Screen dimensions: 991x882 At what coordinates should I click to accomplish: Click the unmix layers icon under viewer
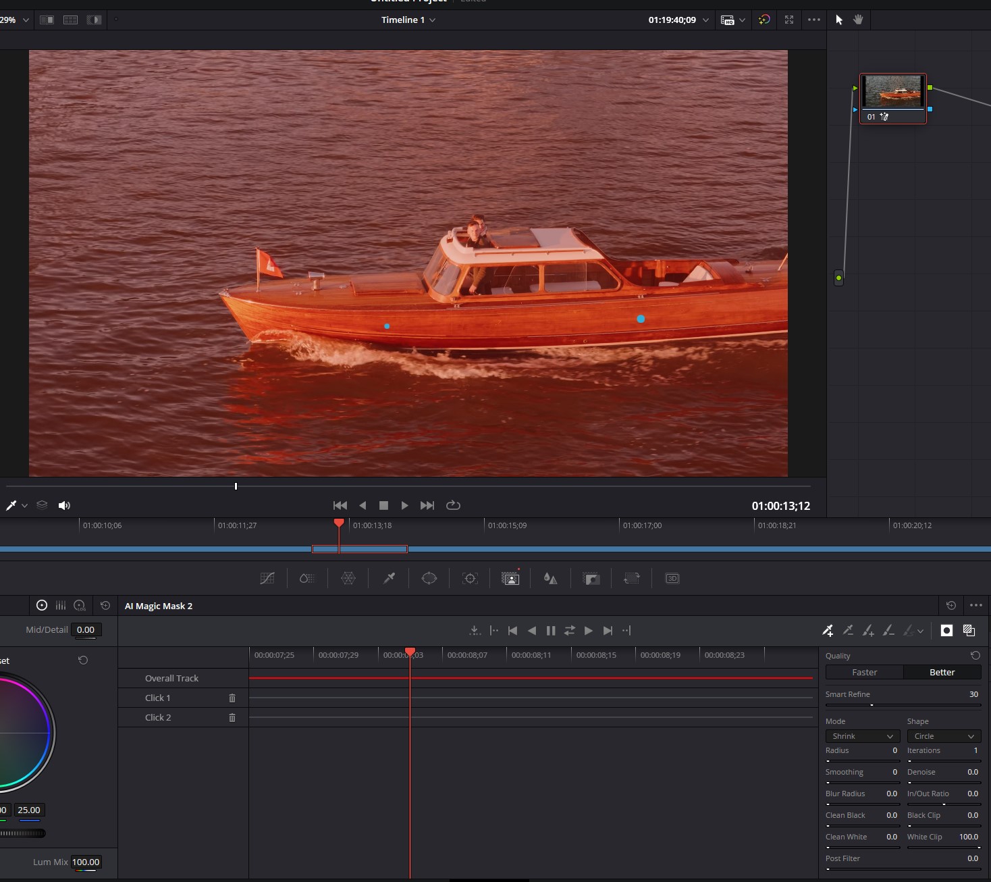(x=42, y=504)
